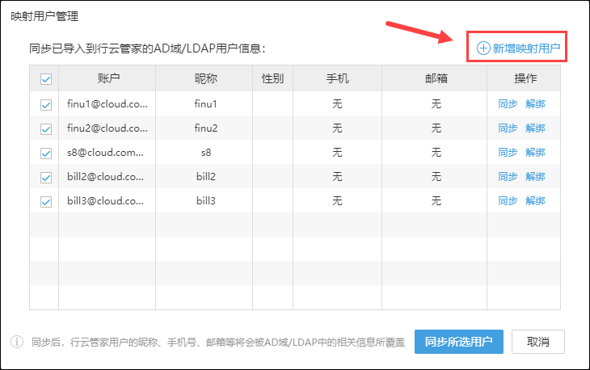Click 解绑 link for finu1 user
The height and width of the screenshot is (370, 590).
tap(535, 103)
